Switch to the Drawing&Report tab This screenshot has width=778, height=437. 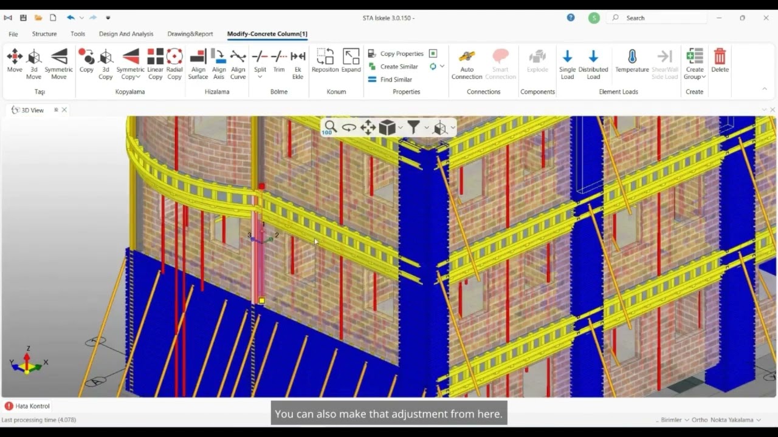(190, 34)
